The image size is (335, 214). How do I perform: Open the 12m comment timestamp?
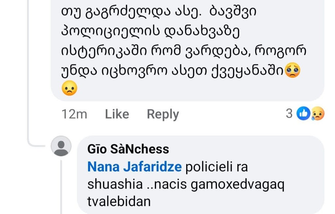pyautogui.click(x=74, y=114)
